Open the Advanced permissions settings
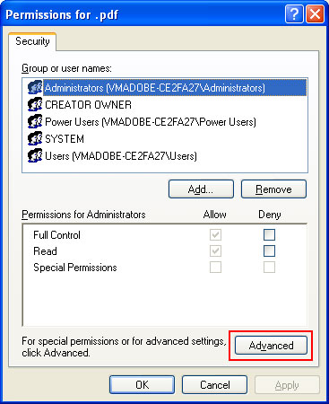329x404 pixels. [271, 346]
